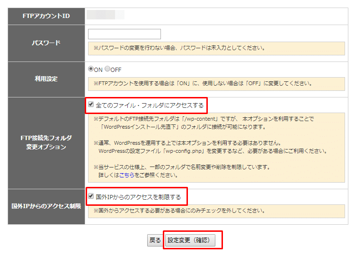Click the 利用設定 row label
This screenshot has width=355, height=255.
pyautogui.click(x=46, y=79)
